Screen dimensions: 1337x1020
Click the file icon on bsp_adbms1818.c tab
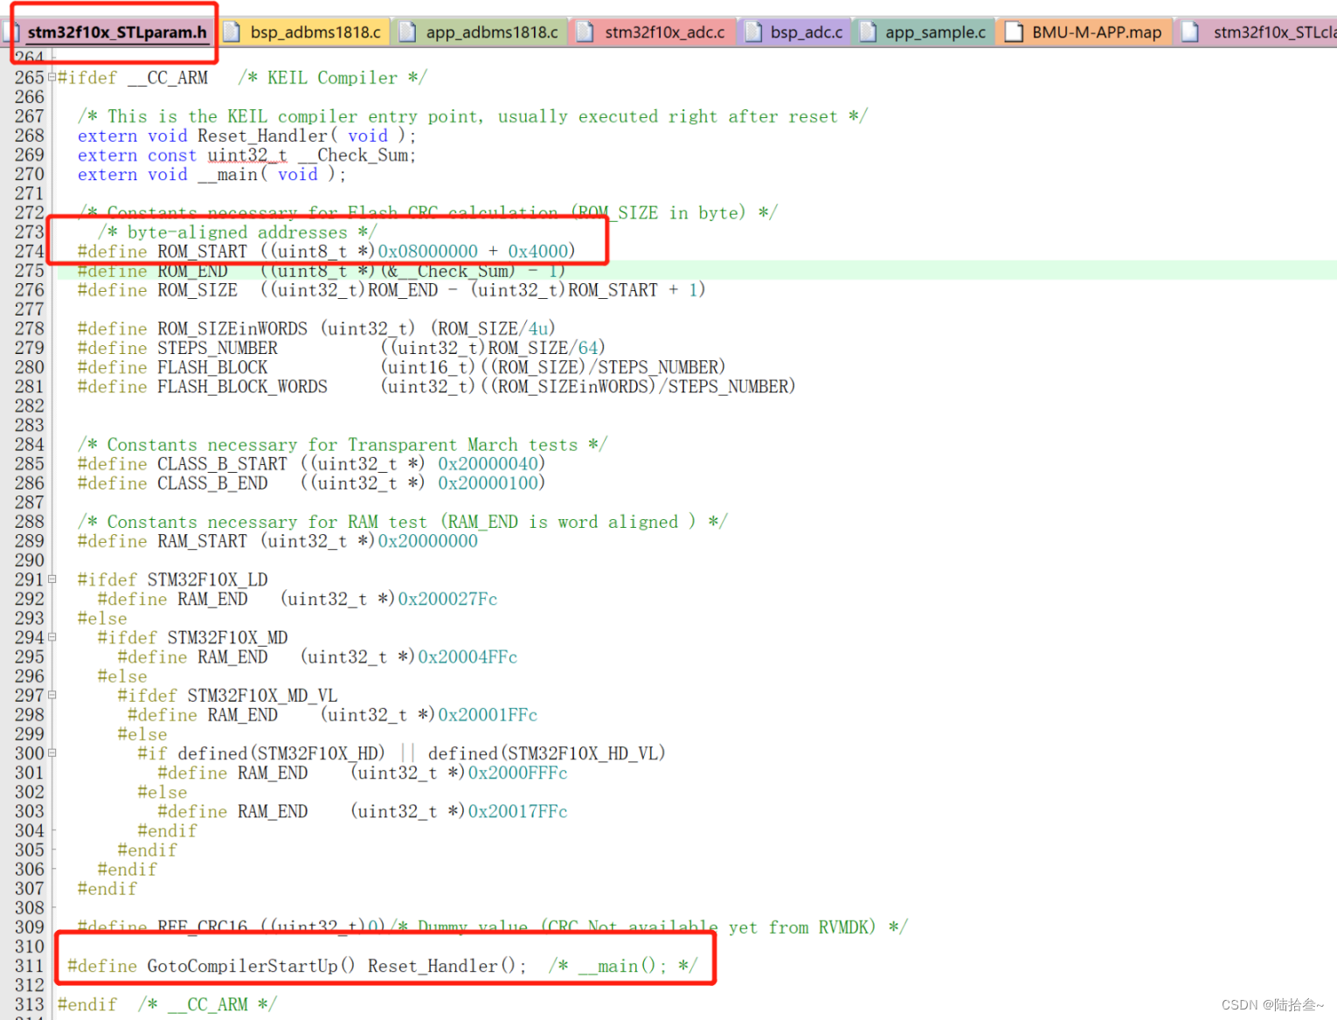point(232,31)
